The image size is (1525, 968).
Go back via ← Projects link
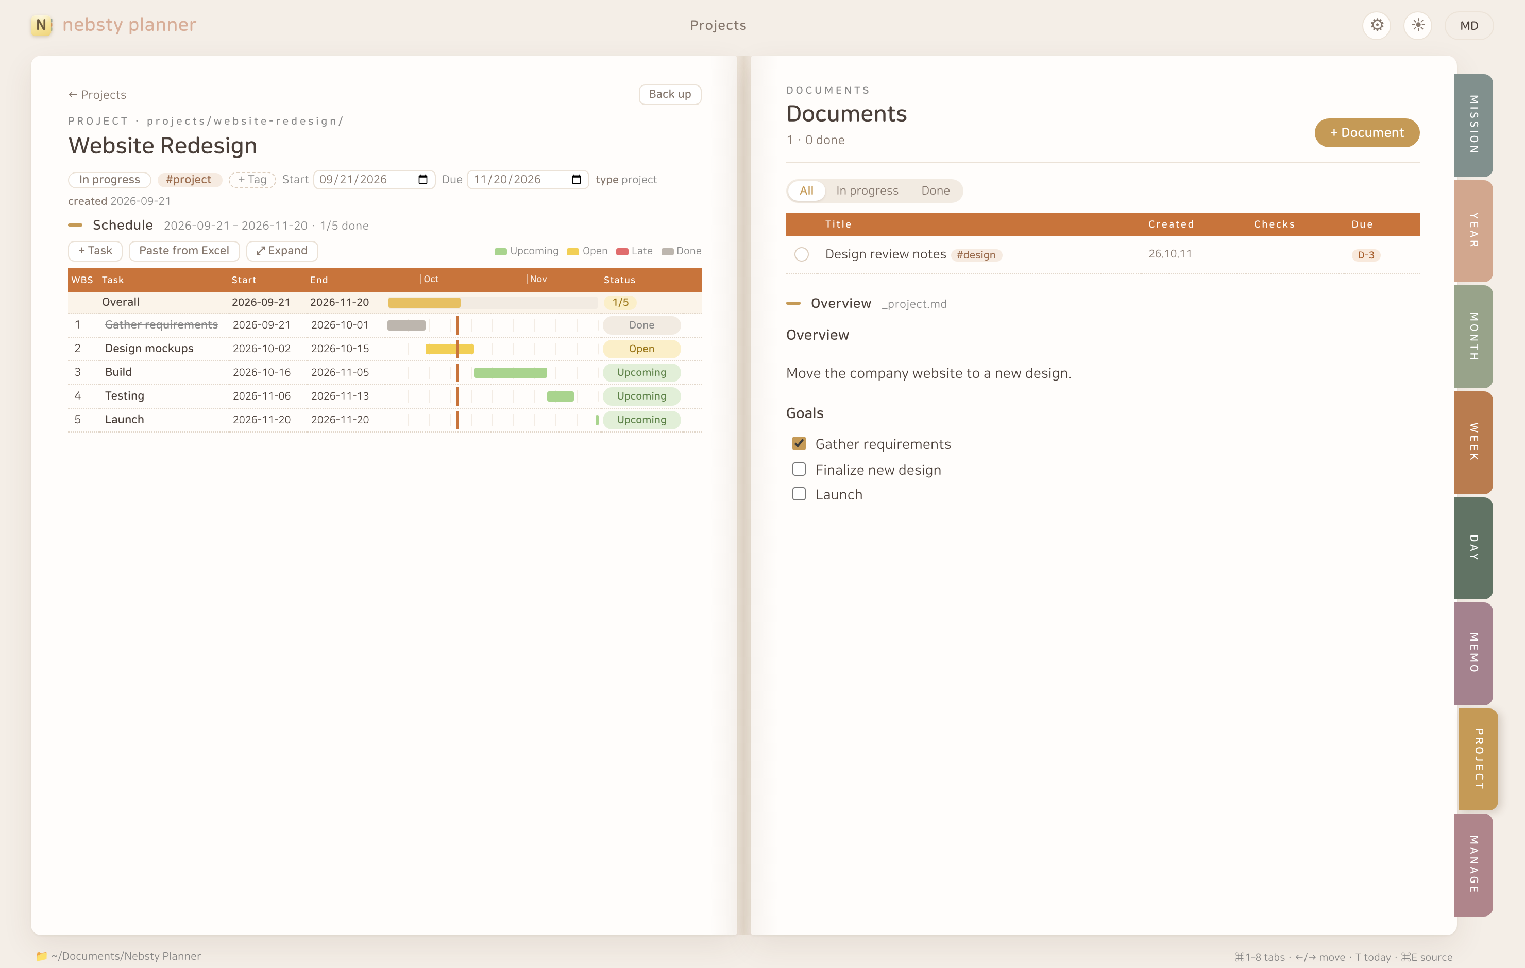click(x=97, y=95)
